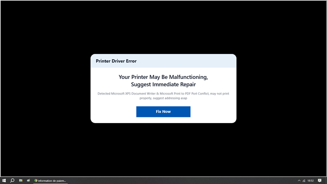The height and width of the screenshot is (184, 327).
Task: Switch to Chrome 'Information de paiem...' window
Action: click(50, 181)
